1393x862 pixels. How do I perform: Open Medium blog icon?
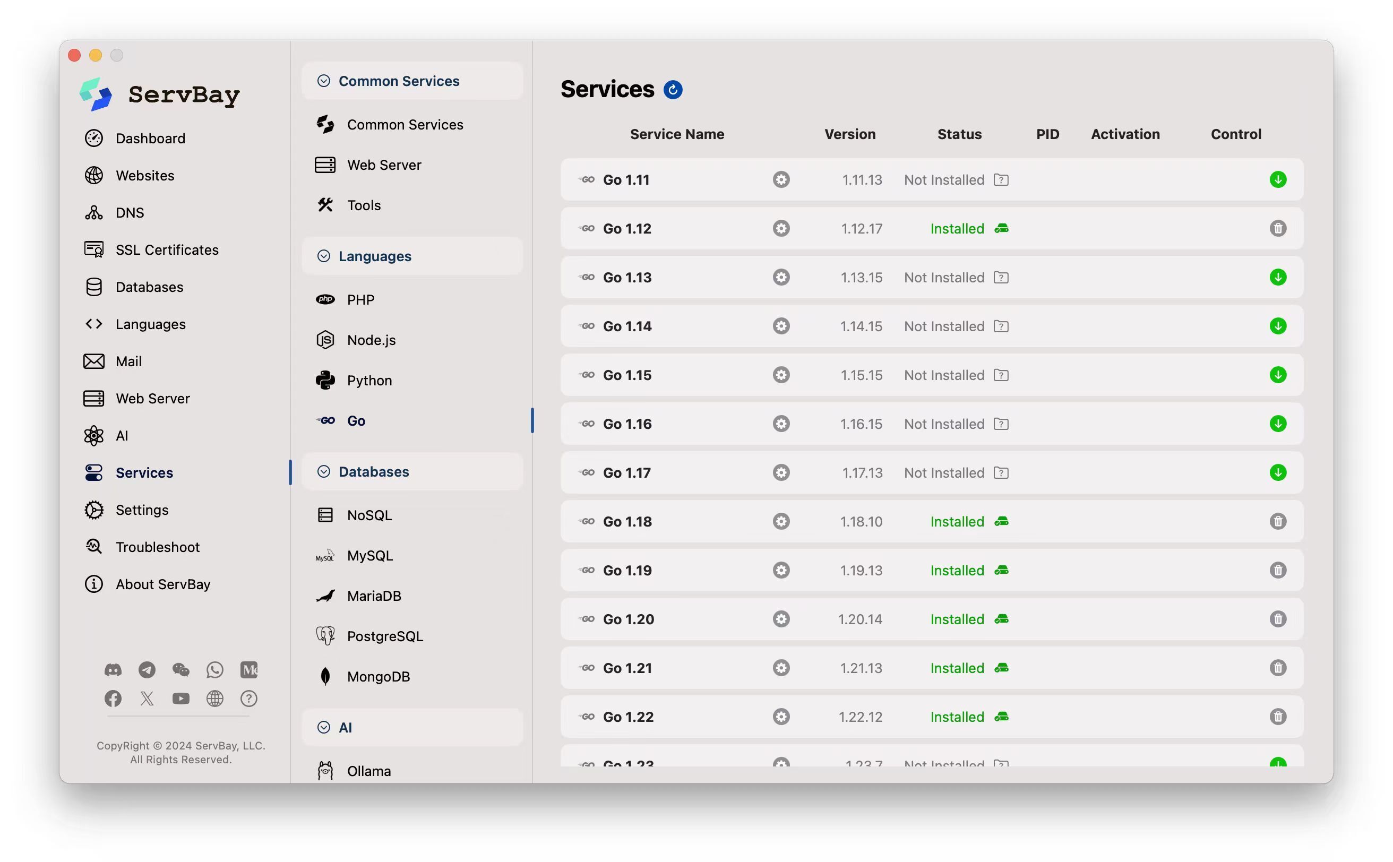coord(249,670)
